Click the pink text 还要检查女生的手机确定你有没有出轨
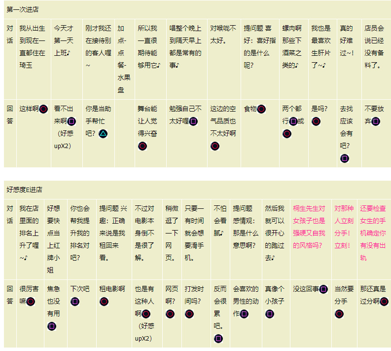The height and width of the screenshot is (351, 391). [373, 233]
